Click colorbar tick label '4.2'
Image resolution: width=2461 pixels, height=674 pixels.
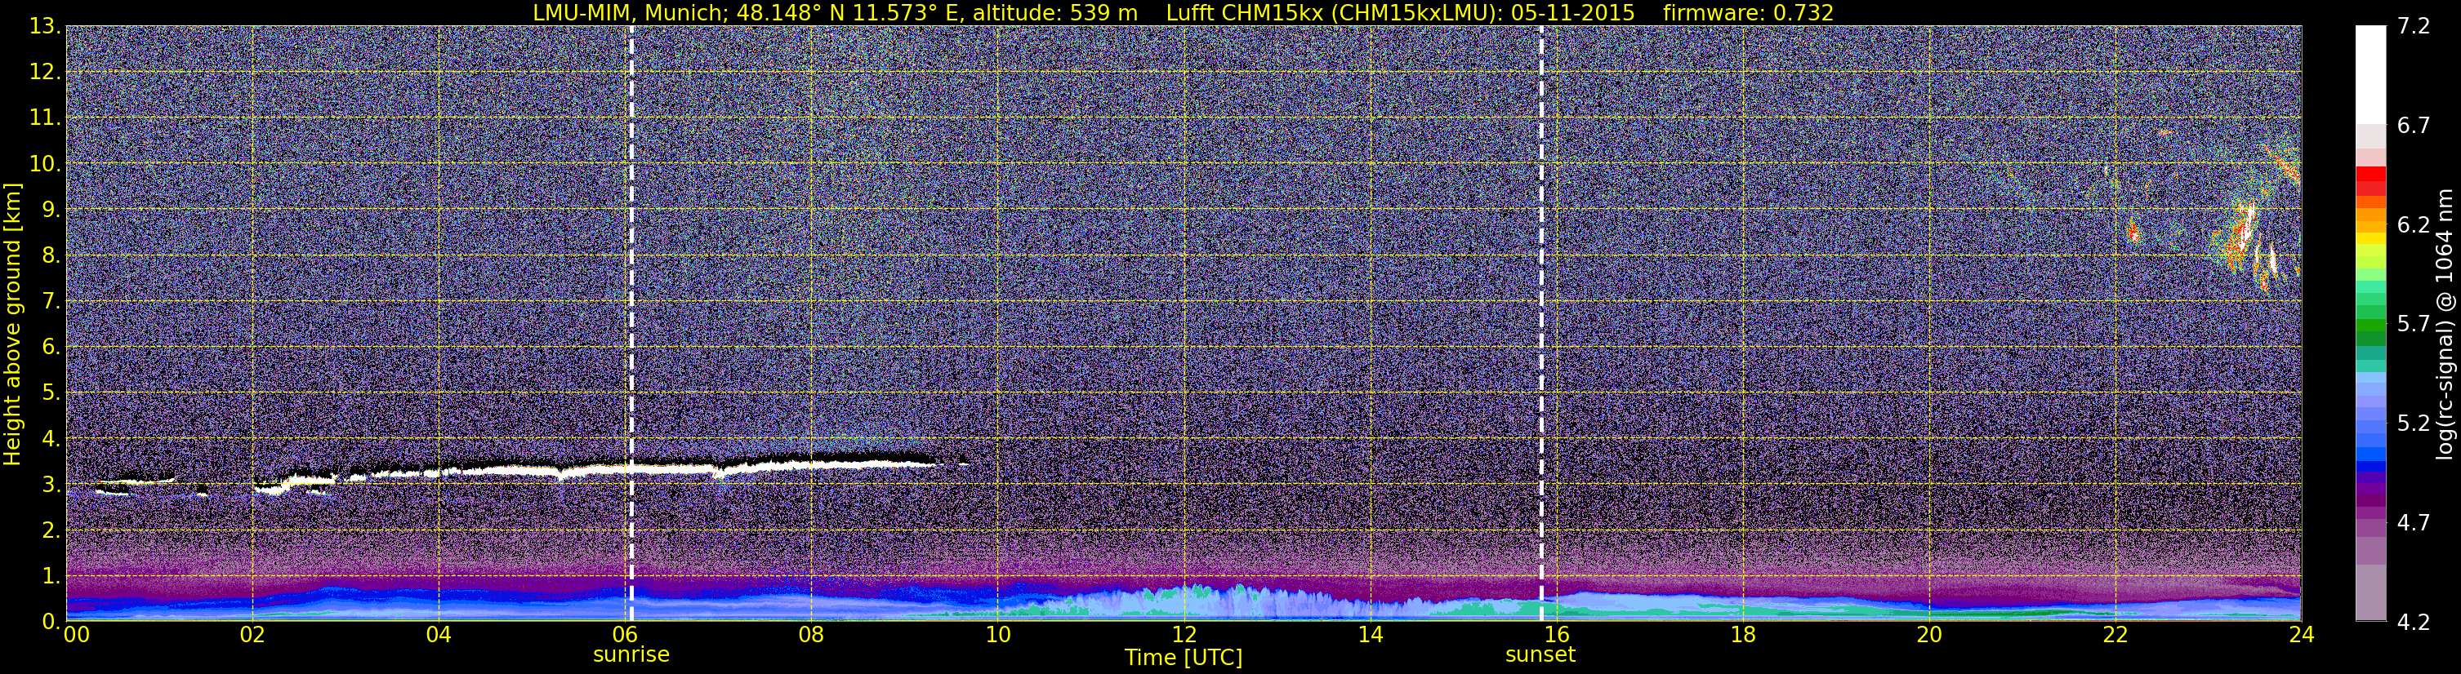(x=2414, y=622)
